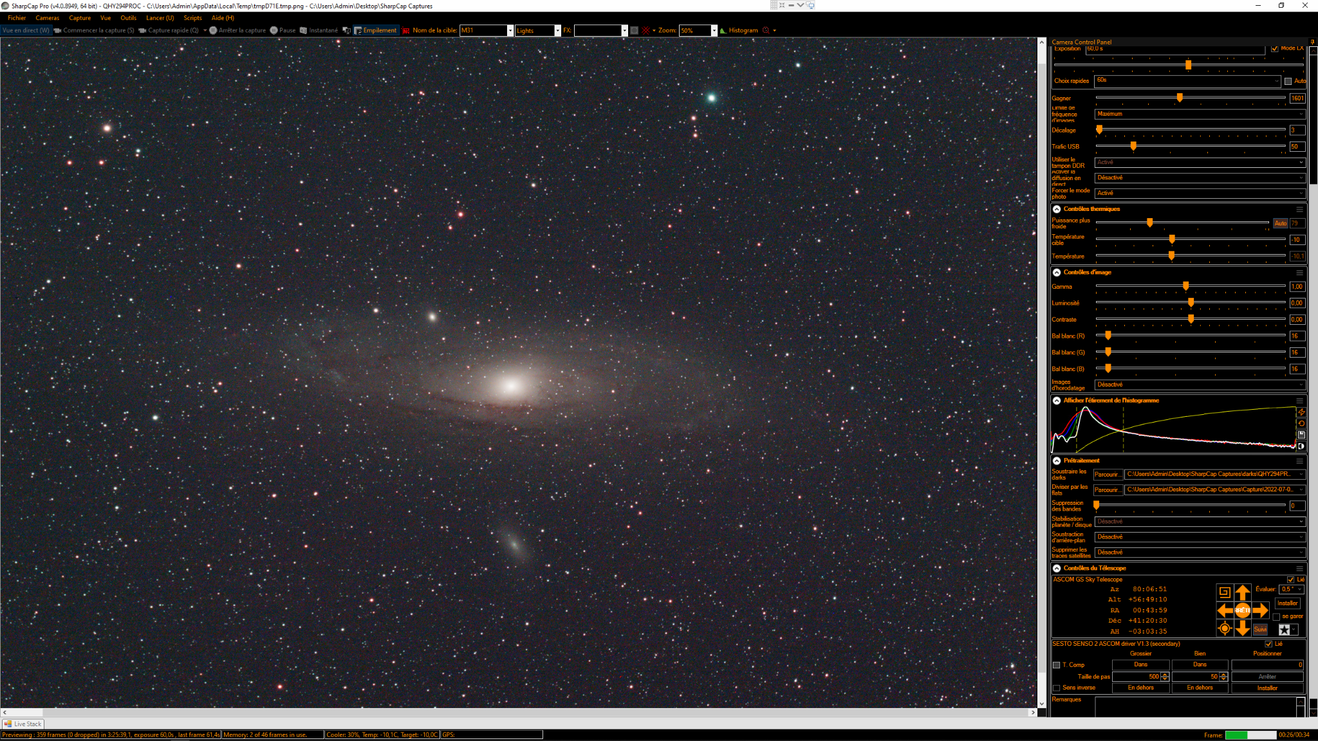Open the frame rate limit Maximum dropdown

1200,114
